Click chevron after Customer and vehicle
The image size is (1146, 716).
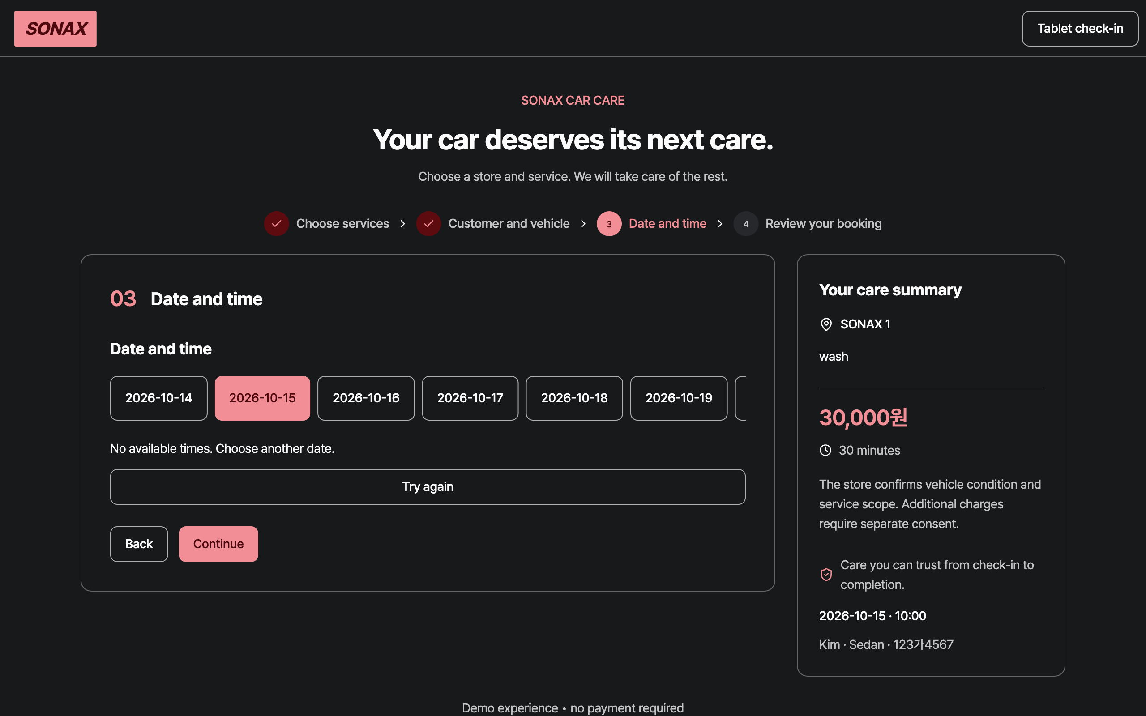(583, 223)
